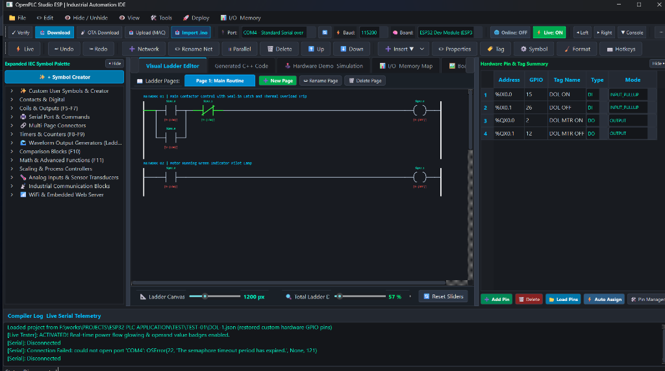This screenshot has width=665, height=371.
Task: Expand Contacts & Digital tree item
Action: pyautogui.click(x=12, y=99)
